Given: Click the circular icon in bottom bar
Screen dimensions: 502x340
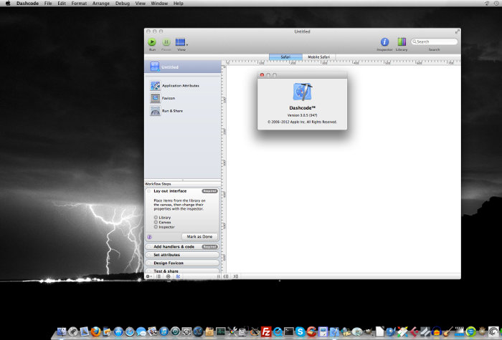Looking at the screenshot, I should coord(168,276).
